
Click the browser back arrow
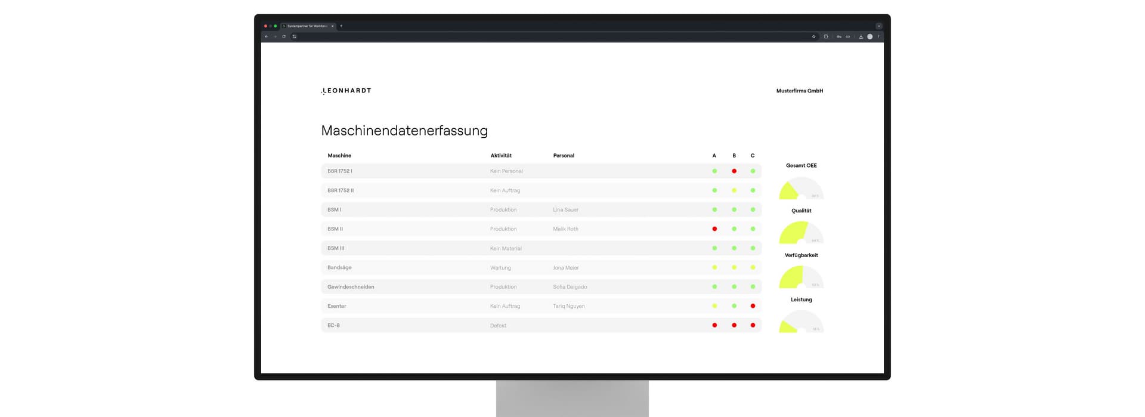click(266, 37)
